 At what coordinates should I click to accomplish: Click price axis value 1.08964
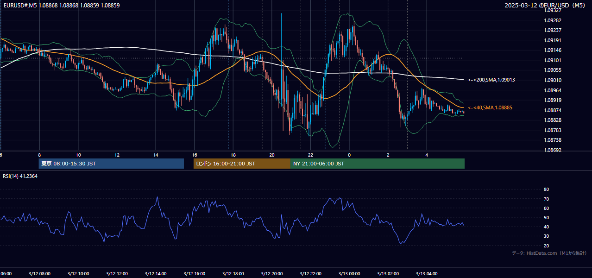pos(552,90)
